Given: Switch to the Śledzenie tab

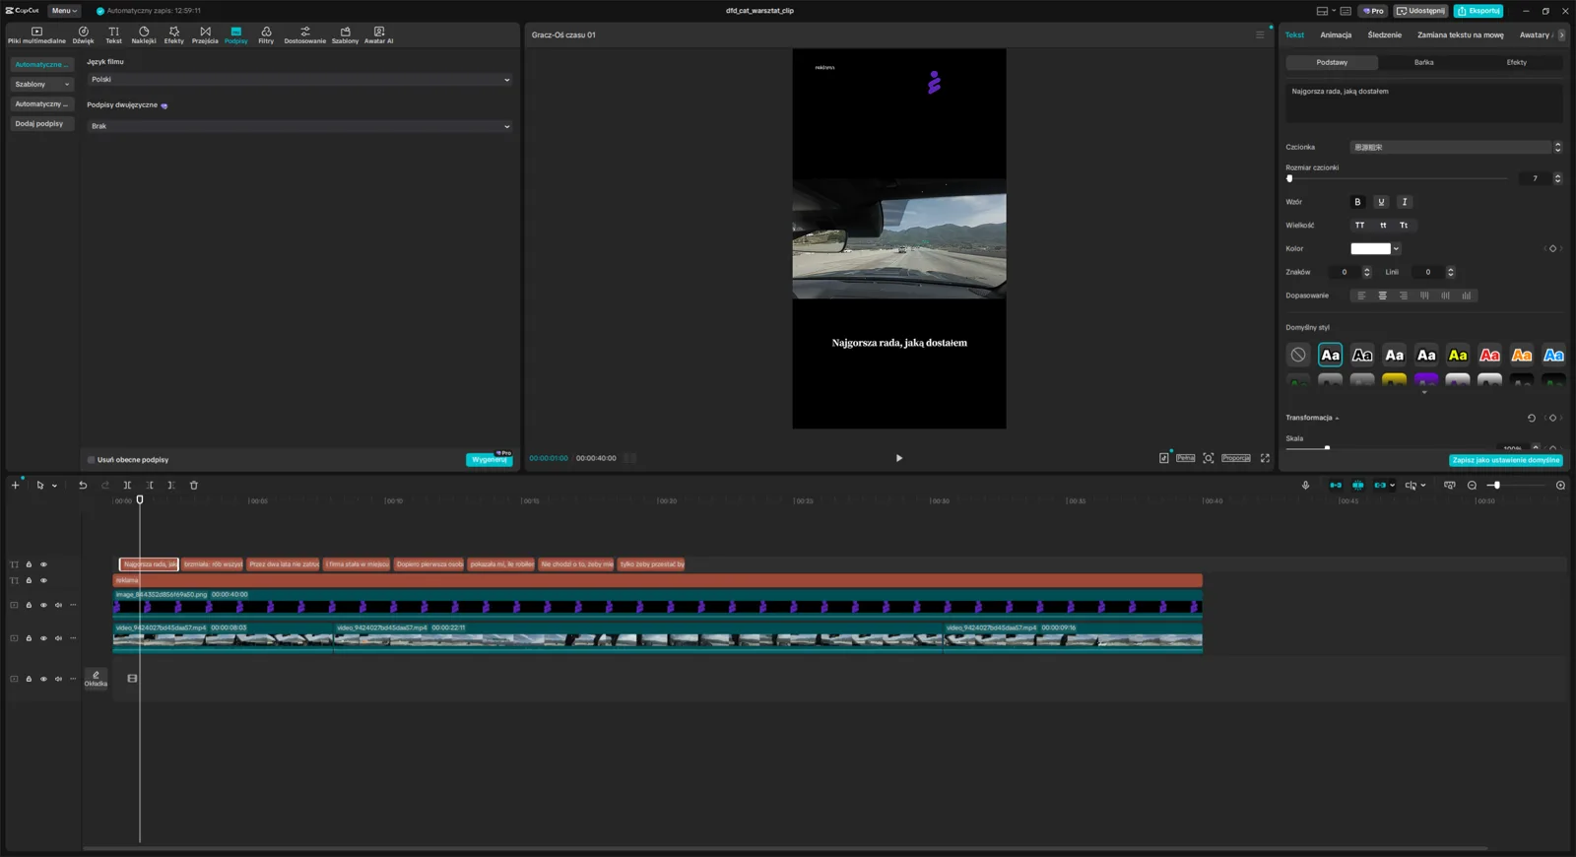Looking at the screenshot, I should (x=1384, y=35).
